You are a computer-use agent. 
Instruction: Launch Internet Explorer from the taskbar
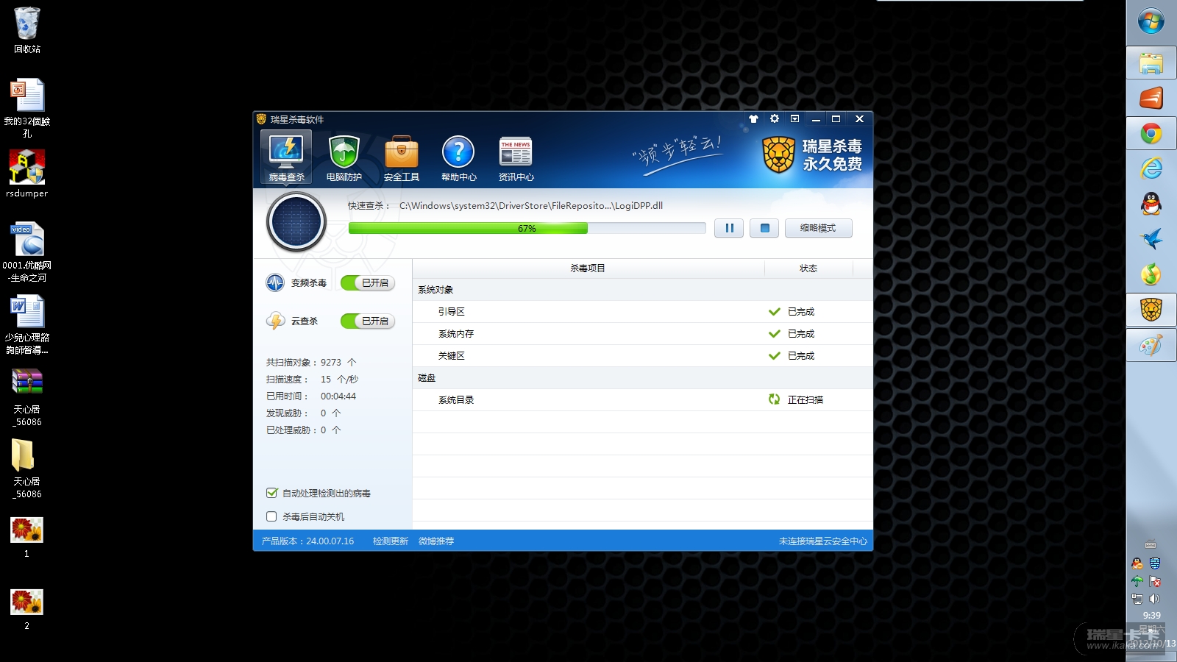(x=1151, y=168)
